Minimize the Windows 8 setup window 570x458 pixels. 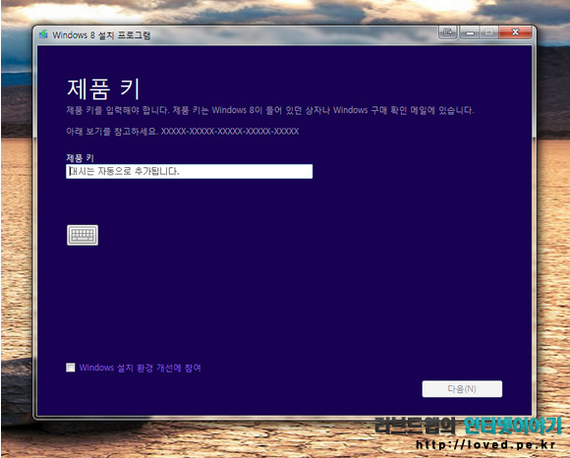tap(470, 32)
